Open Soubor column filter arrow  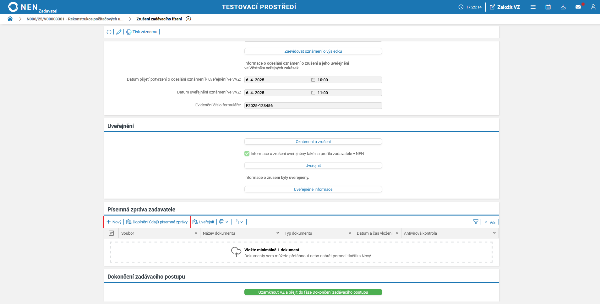coord(196,233)
